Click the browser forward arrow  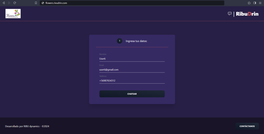point(9,3)
